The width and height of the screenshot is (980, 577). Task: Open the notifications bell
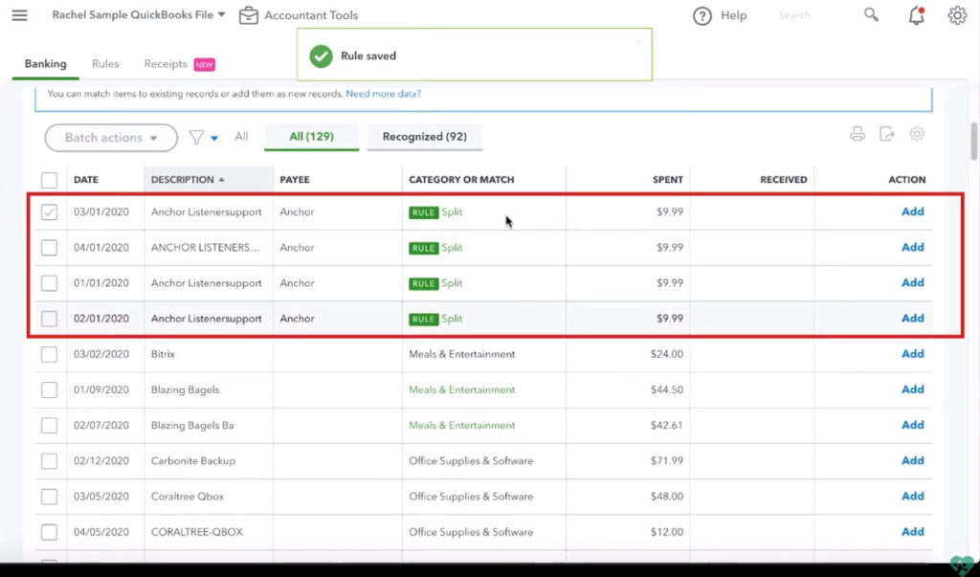[917, 15]
